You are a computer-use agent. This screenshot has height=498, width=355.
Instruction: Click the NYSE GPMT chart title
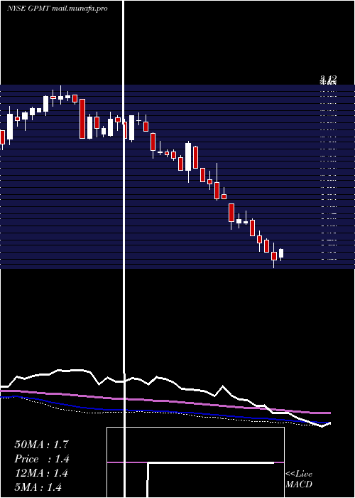tap(58, 9)
